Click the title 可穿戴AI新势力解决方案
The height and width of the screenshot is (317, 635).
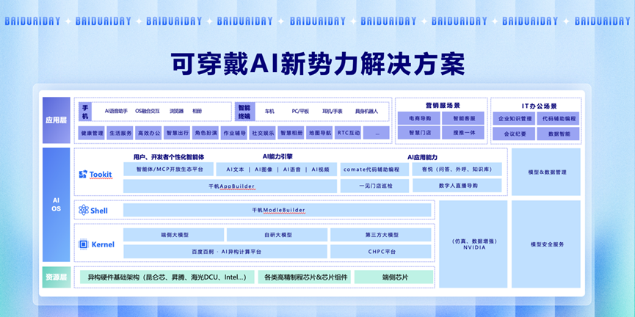tap(317, 63)
